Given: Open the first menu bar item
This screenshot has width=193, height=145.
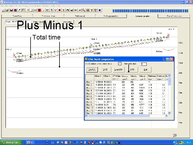Looking at the screenshot, I should tap(2, 6).
